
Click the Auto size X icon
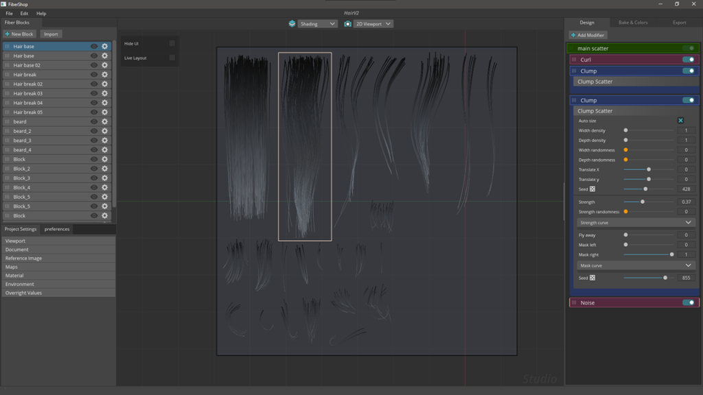(680, 120)
